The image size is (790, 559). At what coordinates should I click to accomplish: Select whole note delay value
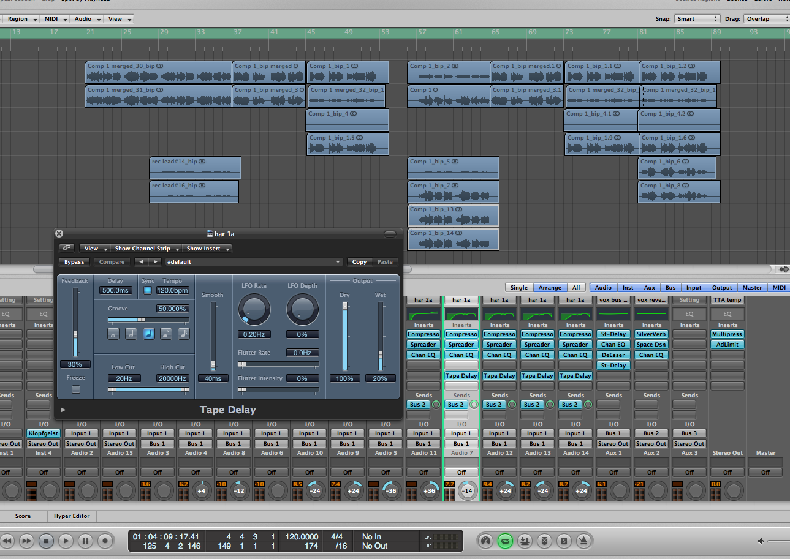113,334
